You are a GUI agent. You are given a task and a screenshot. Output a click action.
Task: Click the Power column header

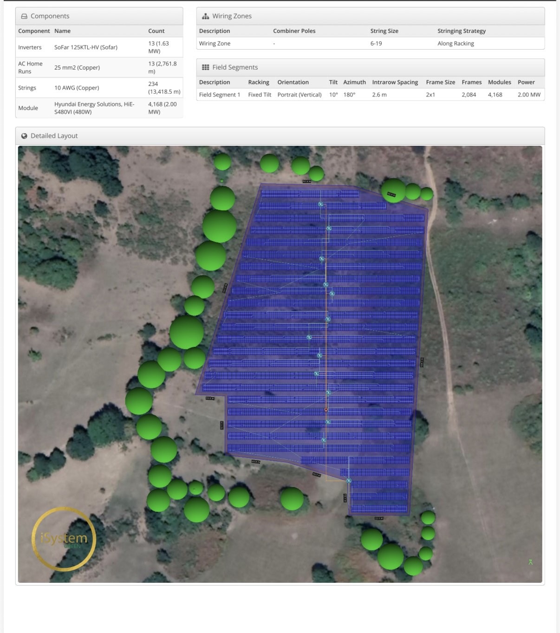tap(526, 82)
